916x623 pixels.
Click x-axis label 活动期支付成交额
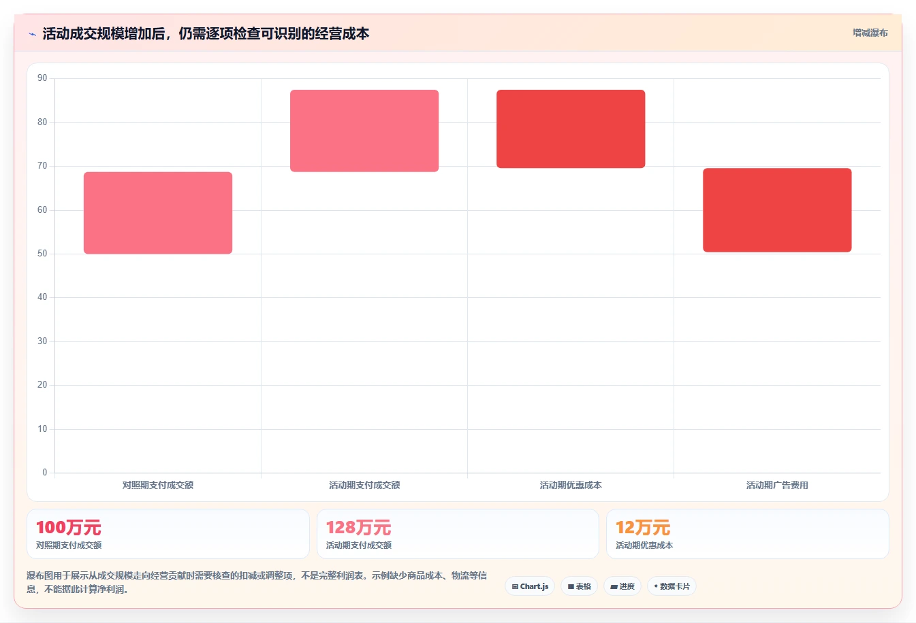pyautogui.click(x=364, y=485)
